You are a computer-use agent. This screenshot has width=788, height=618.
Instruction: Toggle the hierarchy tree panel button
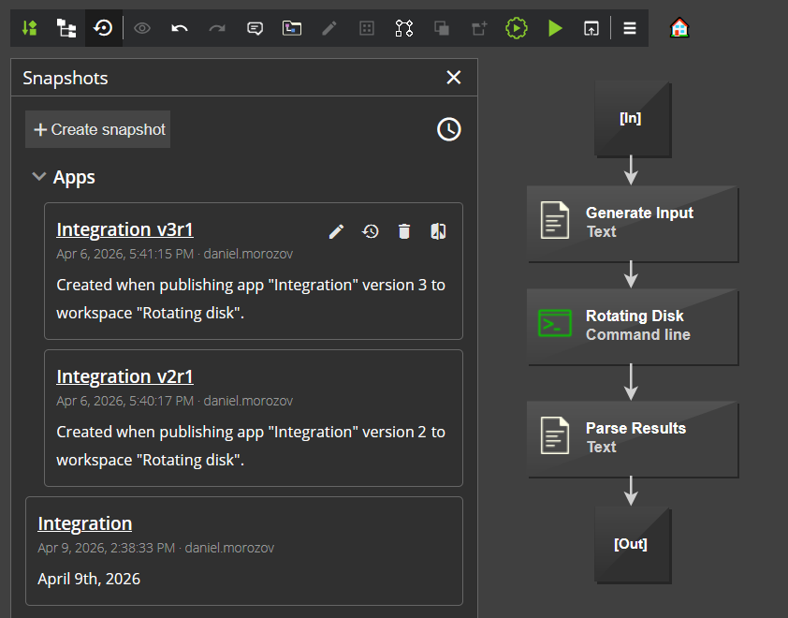pos(66,28)
